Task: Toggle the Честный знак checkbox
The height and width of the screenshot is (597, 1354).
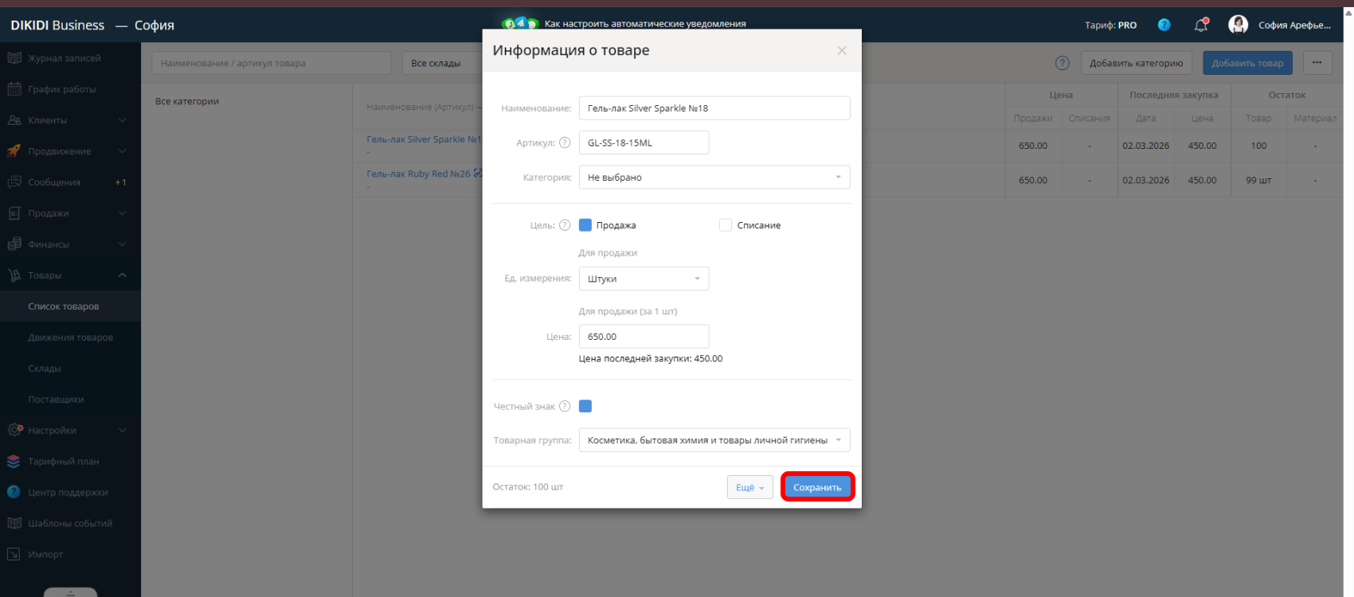Action: point(585,407)
